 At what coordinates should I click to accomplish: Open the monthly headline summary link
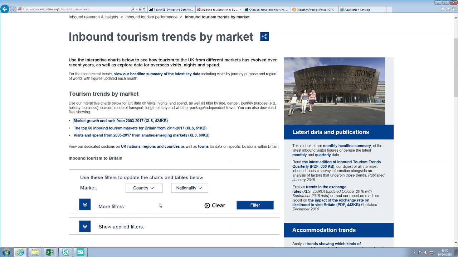[x=347, y=146]
